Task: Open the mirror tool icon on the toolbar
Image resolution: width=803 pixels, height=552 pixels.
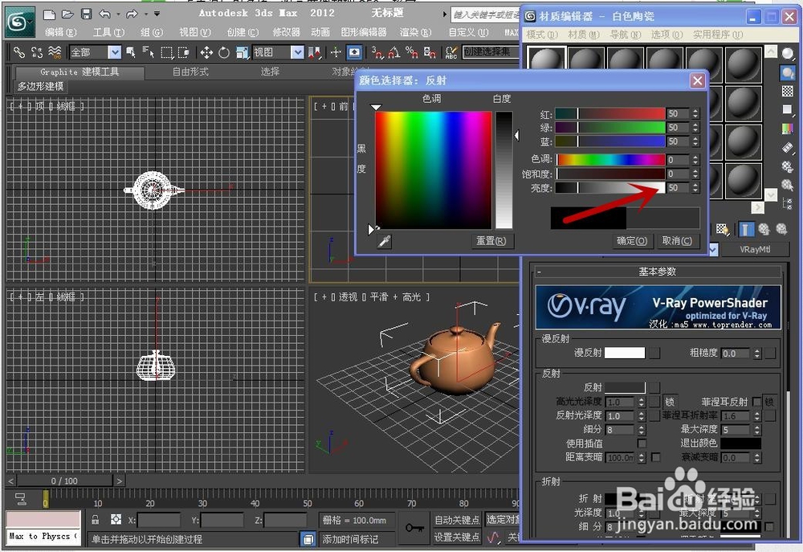Action: click(x=314, y=53)
